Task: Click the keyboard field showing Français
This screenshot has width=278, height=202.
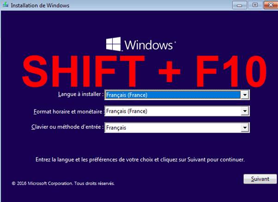Action: pos(173,128)
